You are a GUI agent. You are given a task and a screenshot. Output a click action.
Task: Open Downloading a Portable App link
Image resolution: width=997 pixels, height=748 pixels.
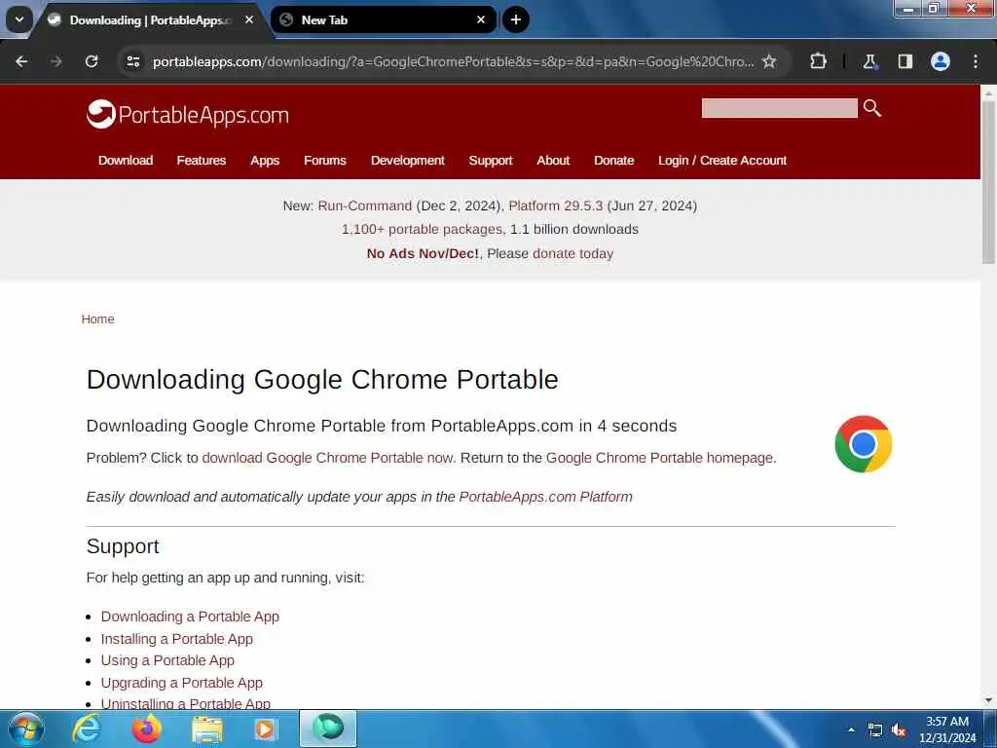[190, 617]
